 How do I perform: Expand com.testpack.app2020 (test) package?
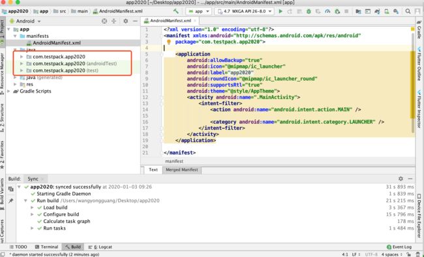click(22, 70)
